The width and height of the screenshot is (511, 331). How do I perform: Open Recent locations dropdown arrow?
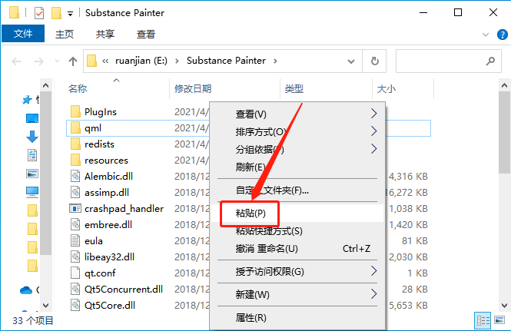tap(58, 61)
